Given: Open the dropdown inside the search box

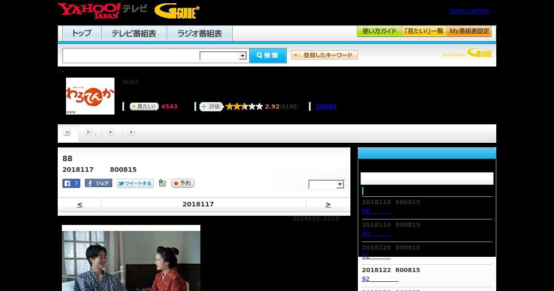Looking at the screenshot, I should click(x=223, y=56).
